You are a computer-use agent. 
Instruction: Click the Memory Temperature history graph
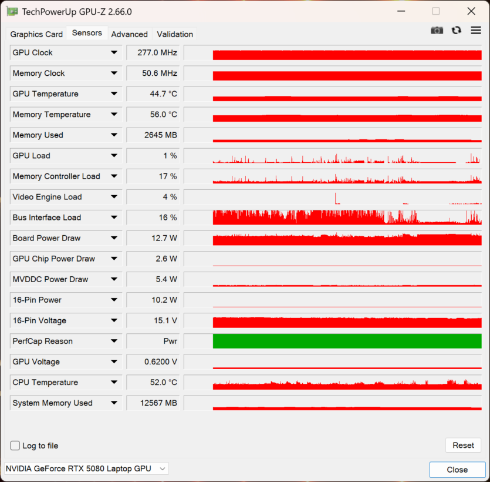333,115
